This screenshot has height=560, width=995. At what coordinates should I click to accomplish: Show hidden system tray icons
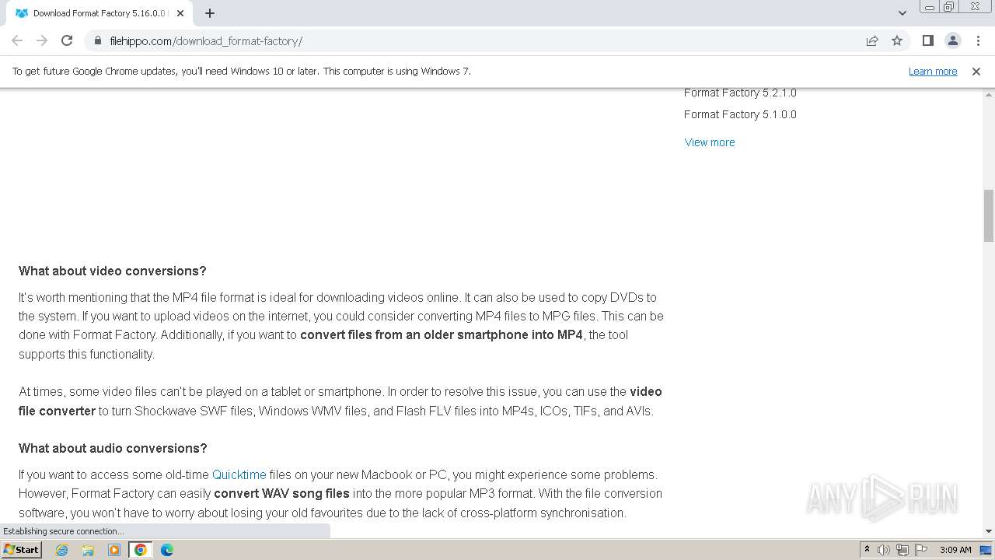click(x=867, y=550)
